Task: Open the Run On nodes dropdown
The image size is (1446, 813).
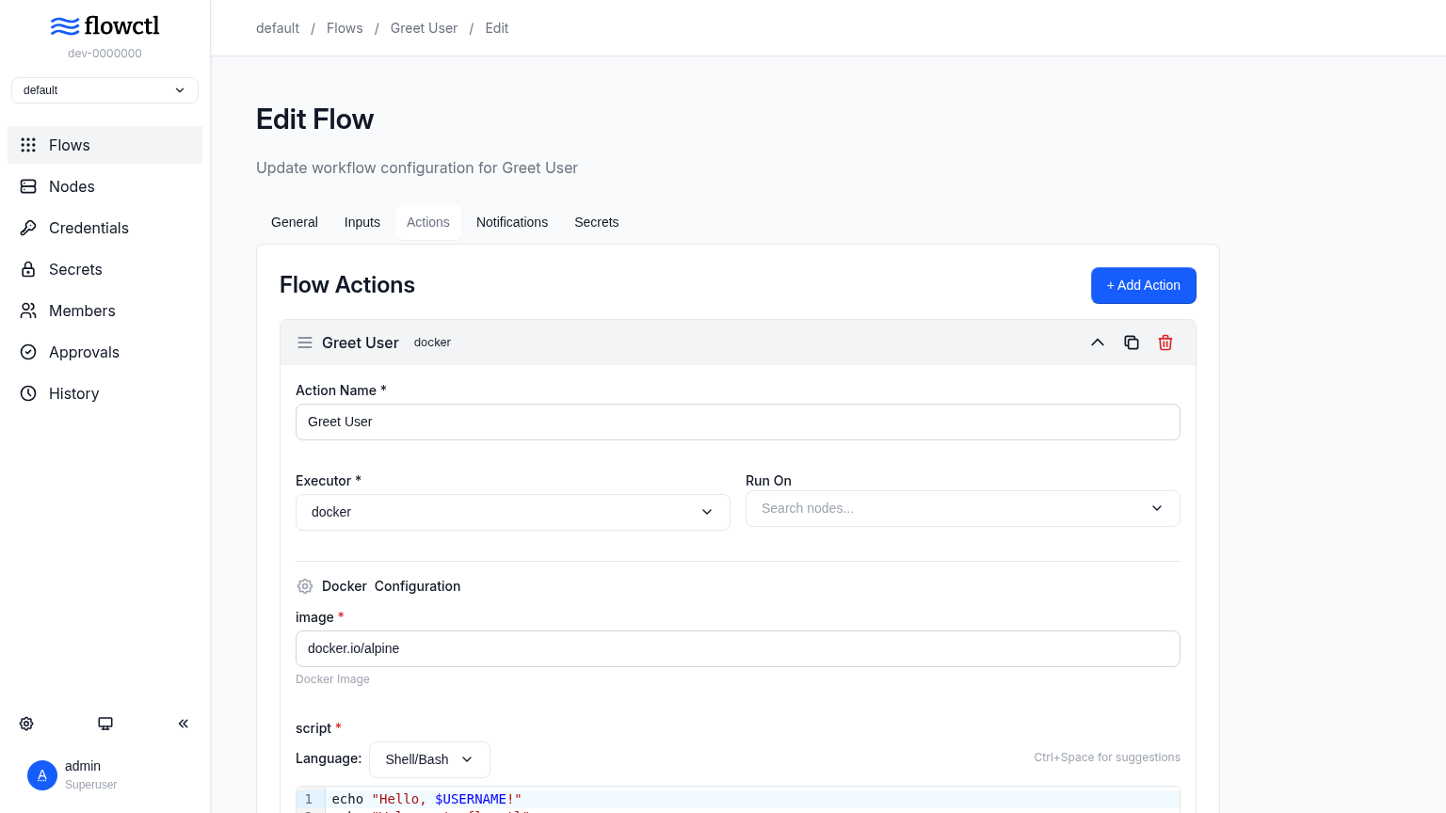Action: pyautogui.click(x=963, y=508)
